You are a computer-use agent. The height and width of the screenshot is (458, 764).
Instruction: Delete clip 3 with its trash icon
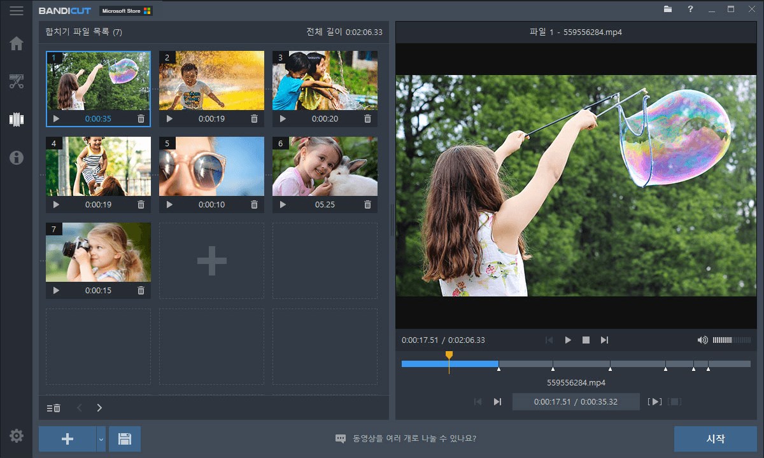coord(367,119)
